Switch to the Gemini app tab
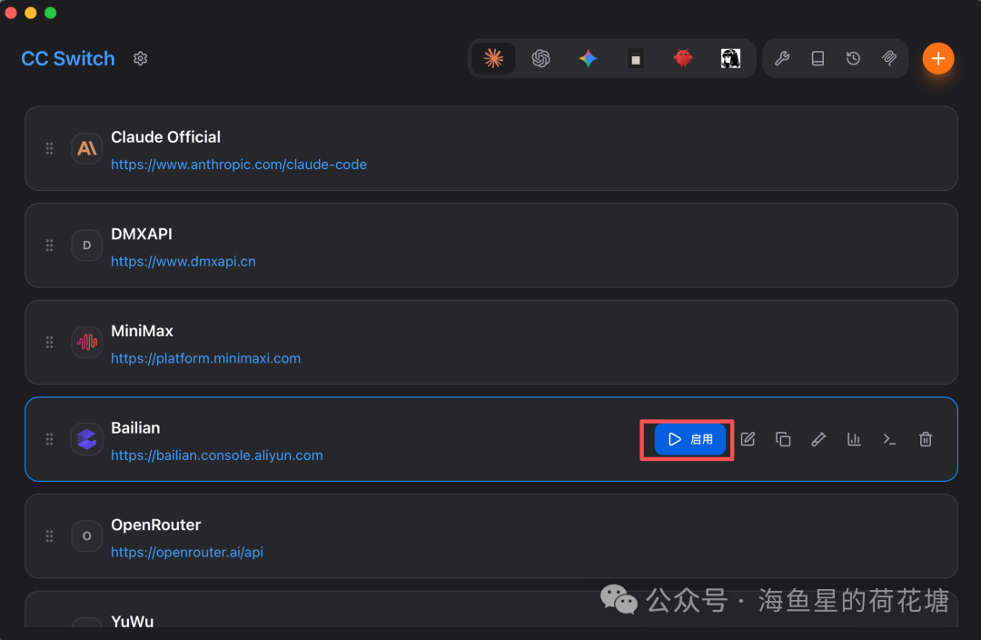Viewport: 981px width, 640px height. (x=588, y=58)
